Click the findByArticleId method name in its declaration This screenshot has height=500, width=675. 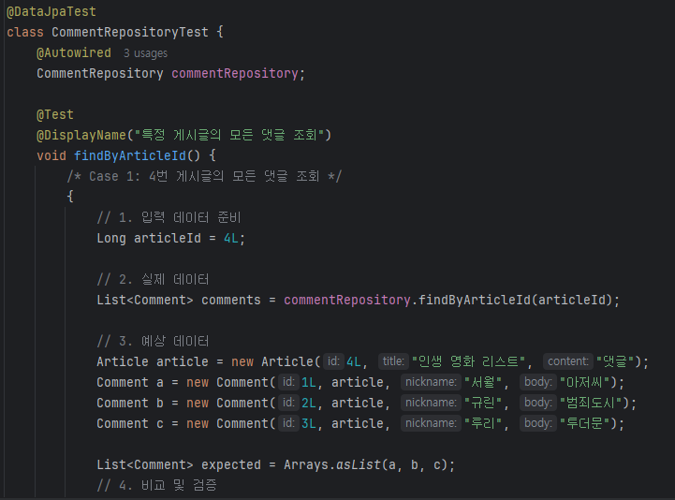click(x=130, y=155)
